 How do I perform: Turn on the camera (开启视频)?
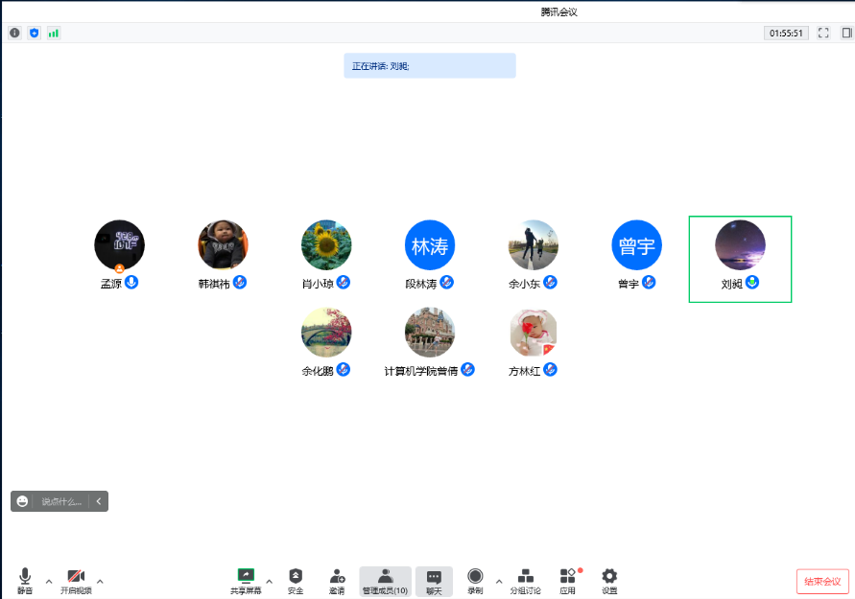click(x=76, y=577)
